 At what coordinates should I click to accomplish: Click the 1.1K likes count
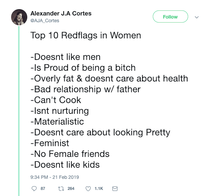pos(99,188)
